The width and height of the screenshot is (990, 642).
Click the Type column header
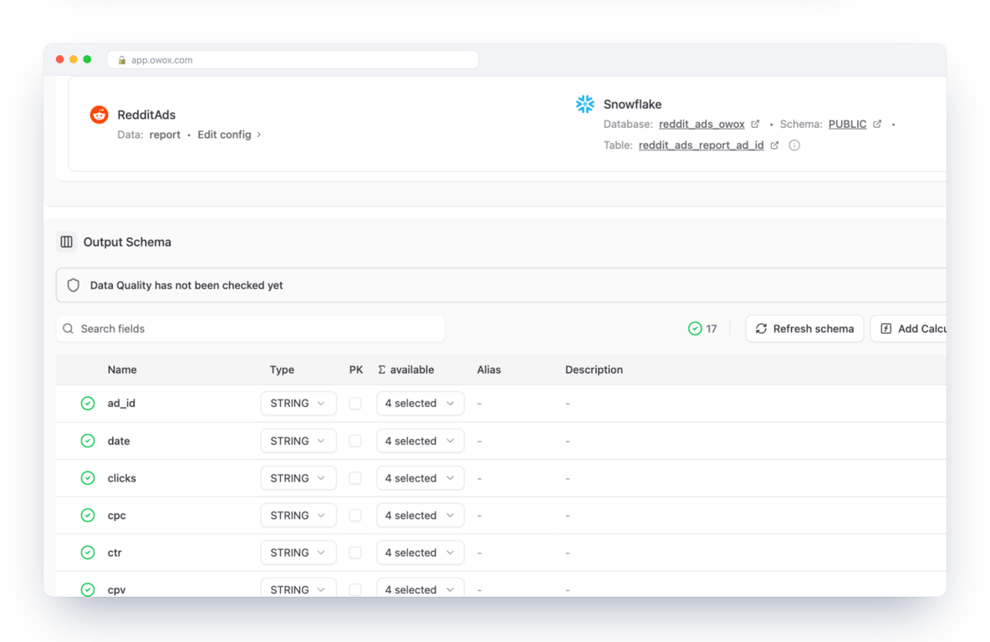[x=282, y=370]
